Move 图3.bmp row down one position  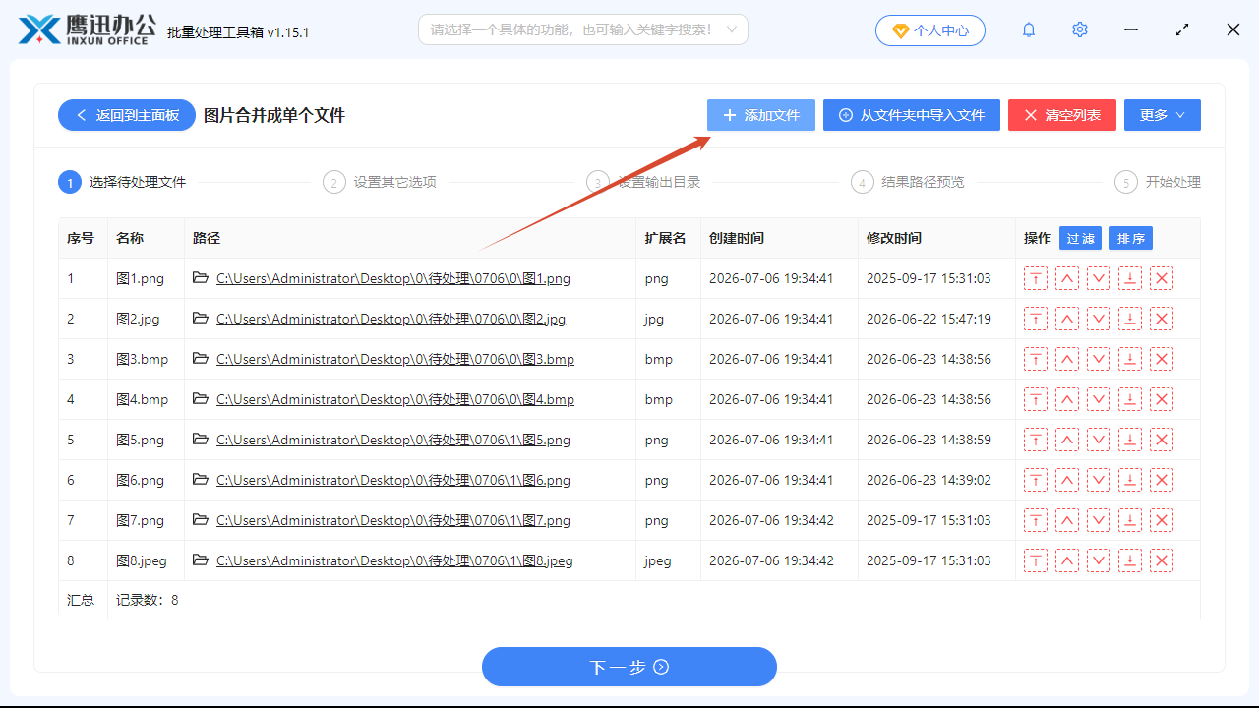click(1099, 359)
